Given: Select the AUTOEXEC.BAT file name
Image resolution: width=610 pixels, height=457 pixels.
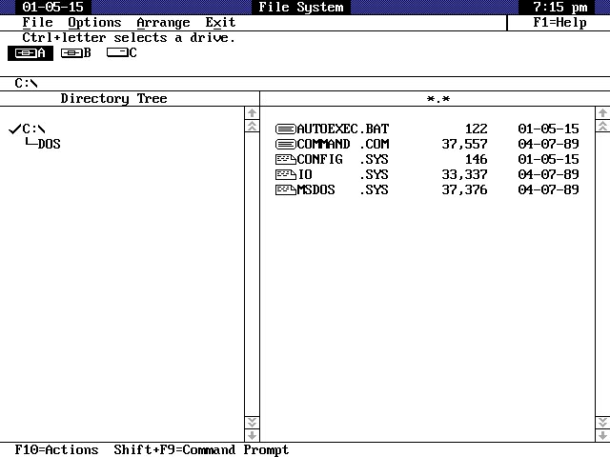Looking at the screenshot, I should click(343, 129).
